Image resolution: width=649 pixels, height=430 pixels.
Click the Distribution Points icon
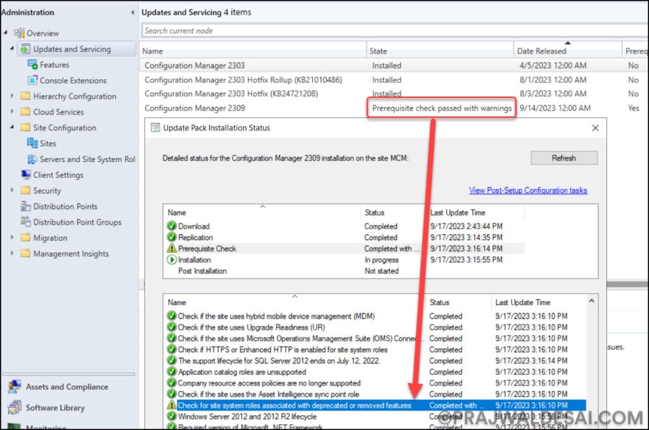[x=25, y=206]
